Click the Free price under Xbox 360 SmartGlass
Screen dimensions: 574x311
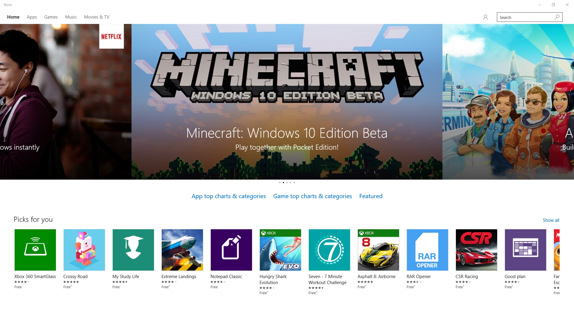point(18,287)
